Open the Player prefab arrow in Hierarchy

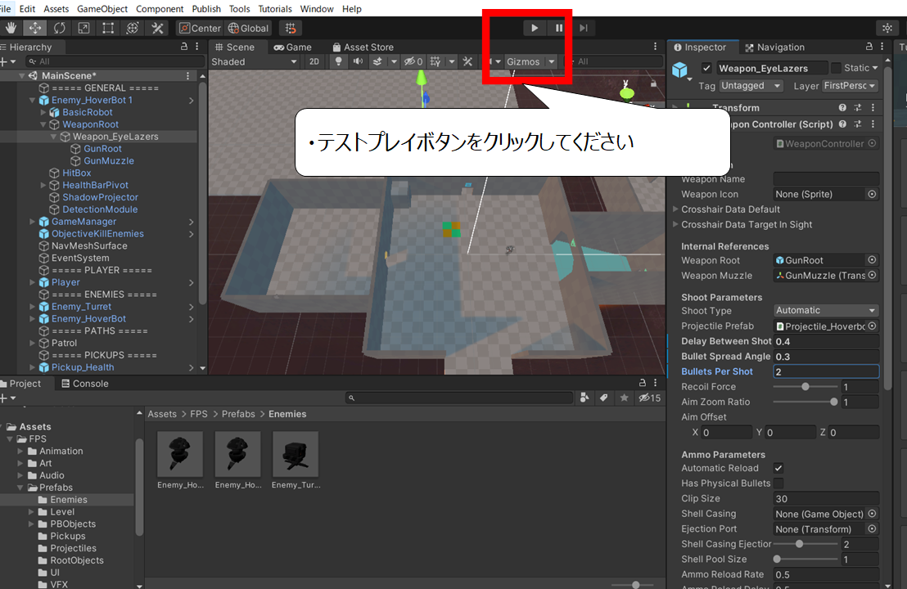pos(191,282)
